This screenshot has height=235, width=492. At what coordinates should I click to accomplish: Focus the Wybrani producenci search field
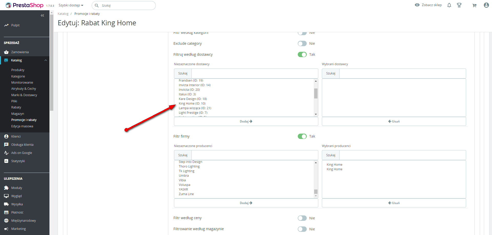[403, 155]
